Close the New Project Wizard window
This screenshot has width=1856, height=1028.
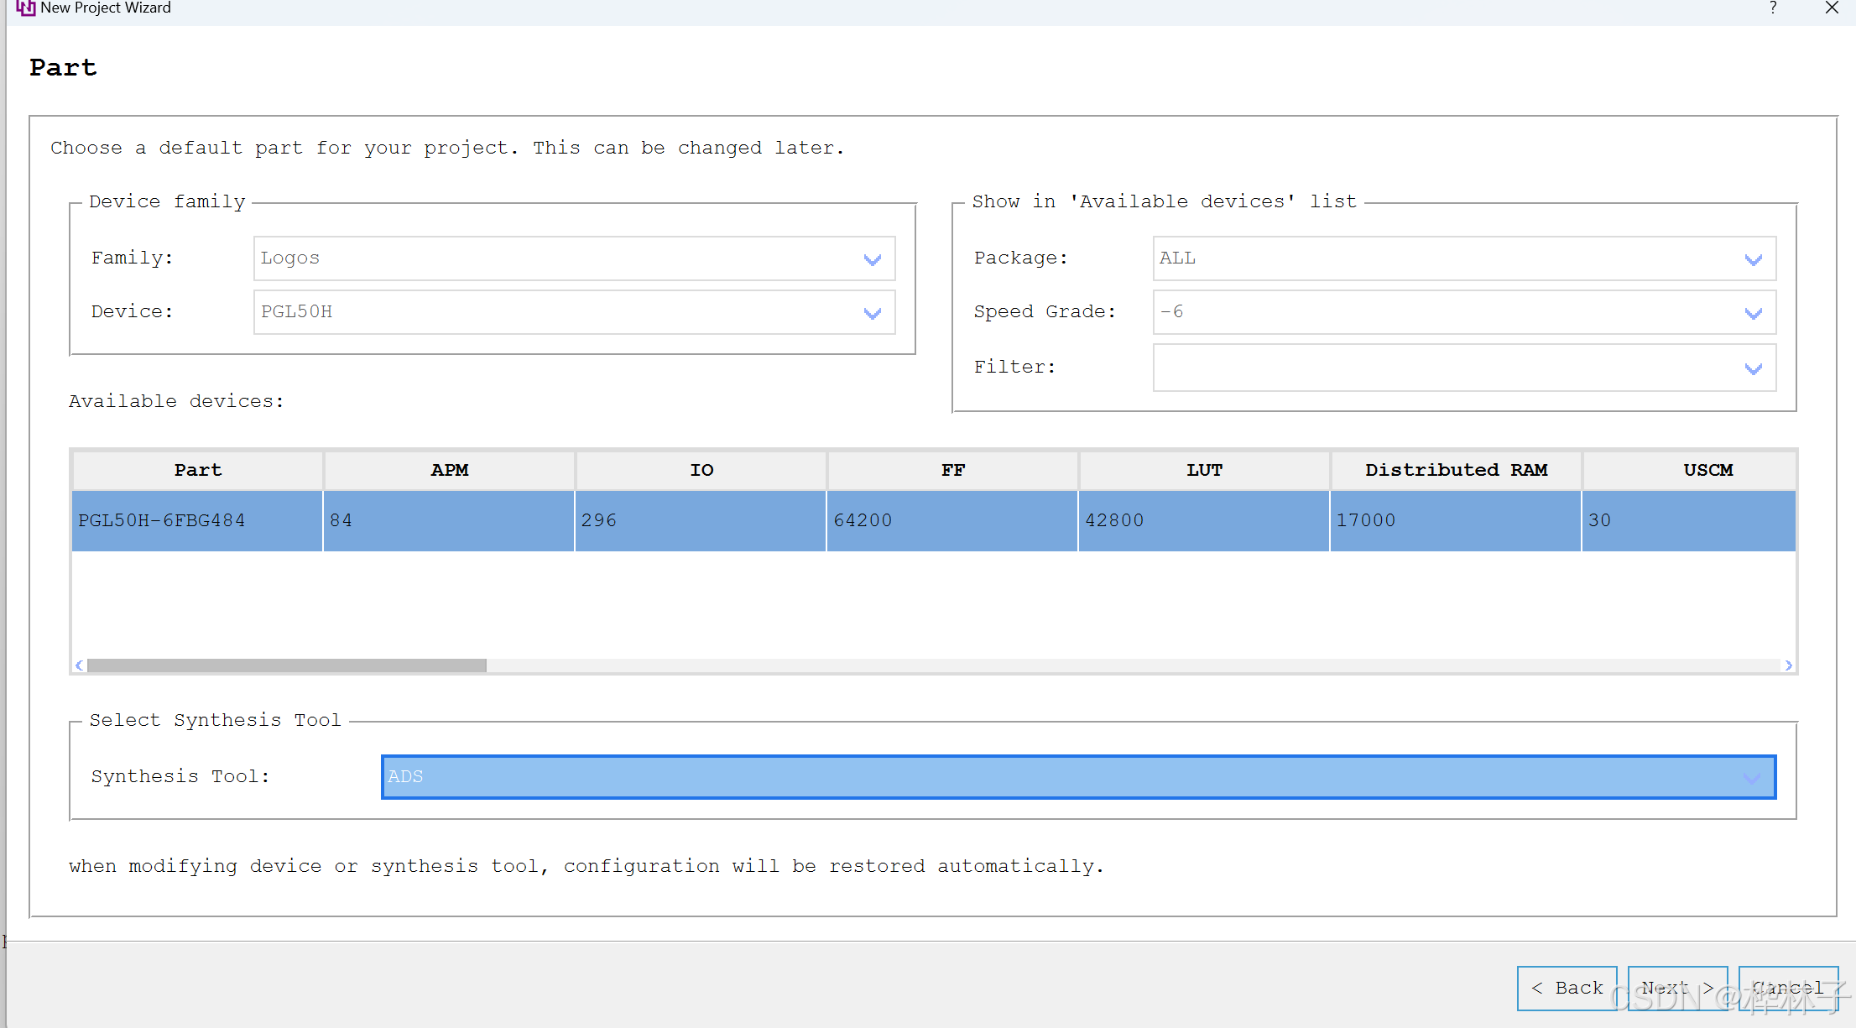pos(1832,8)
